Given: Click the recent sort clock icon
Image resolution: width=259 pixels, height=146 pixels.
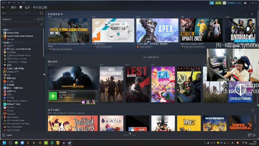Looking at the screenshot, I should pos(39,19).
